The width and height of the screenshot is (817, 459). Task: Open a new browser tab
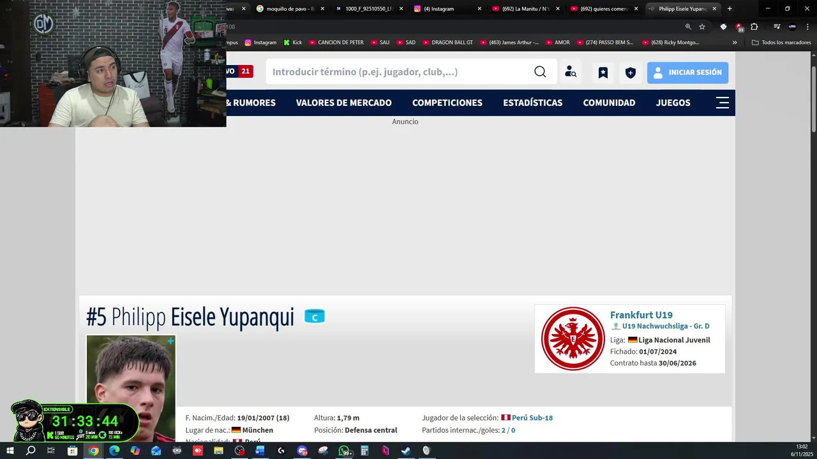coord(730,9)
